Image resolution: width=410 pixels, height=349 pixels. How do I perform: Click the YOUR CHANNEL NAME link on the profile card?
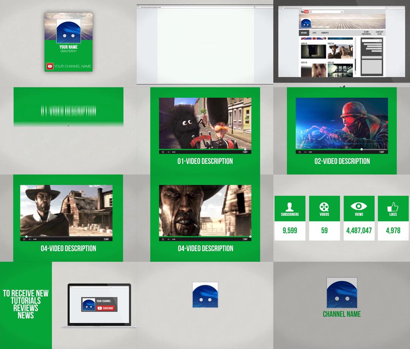[x=73, y=66]
